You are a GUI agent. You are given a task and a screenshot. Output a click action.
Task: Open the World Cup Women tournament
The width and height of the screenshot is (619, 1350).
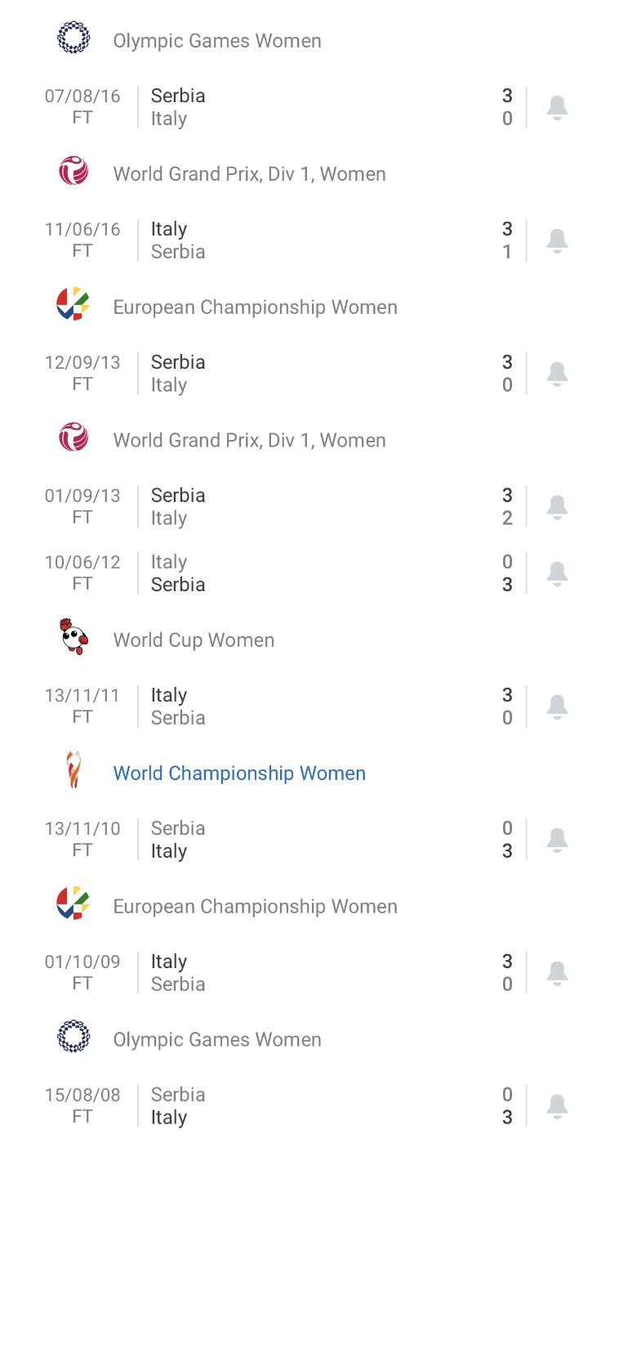tap(194, 640)
